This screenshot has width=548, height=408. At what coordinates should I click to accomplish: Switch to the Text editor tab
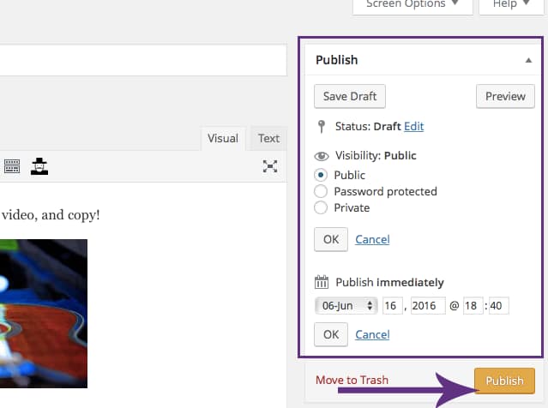[x=268, y=139]
